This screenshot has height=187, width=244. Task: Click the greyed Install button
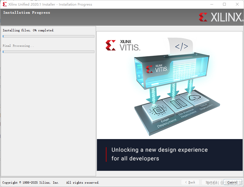[x=211, y=182]
